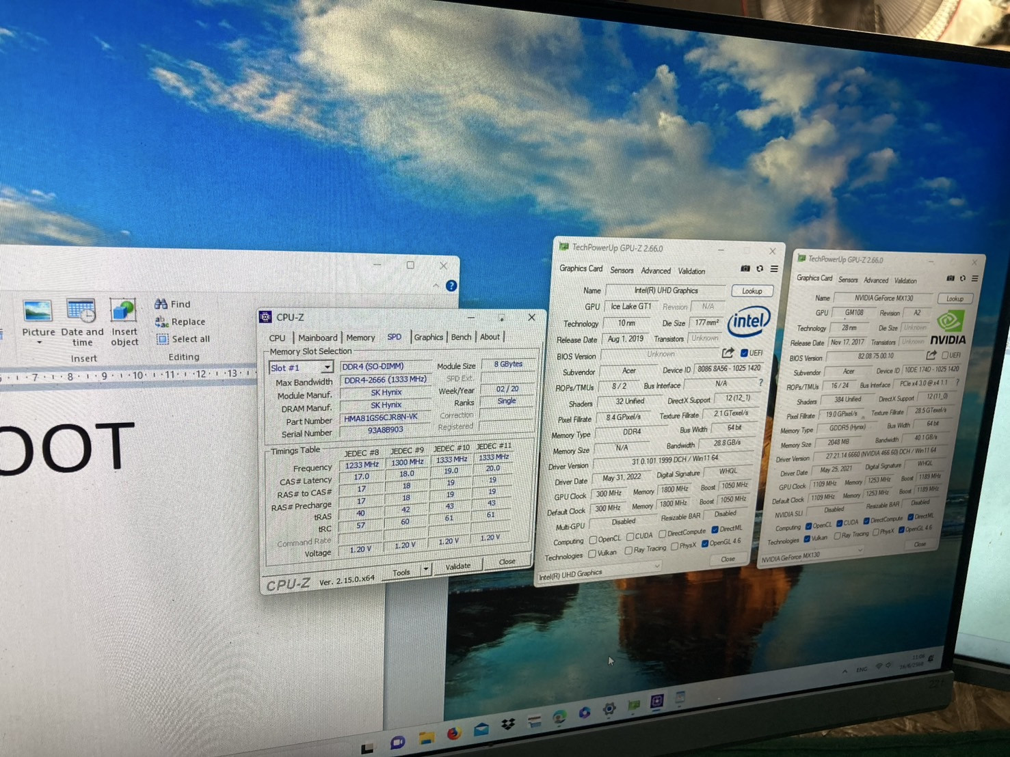
Task: Click the Name field Intel(R) UHD Graphics
Action: coord(666,290)
